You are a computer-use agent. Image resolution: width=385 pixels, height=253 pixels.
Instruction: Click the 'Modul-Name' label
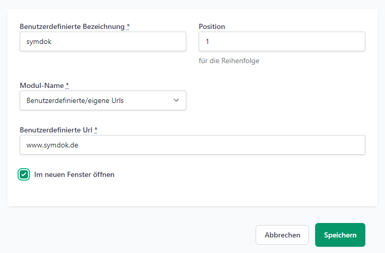coord(42,85)
